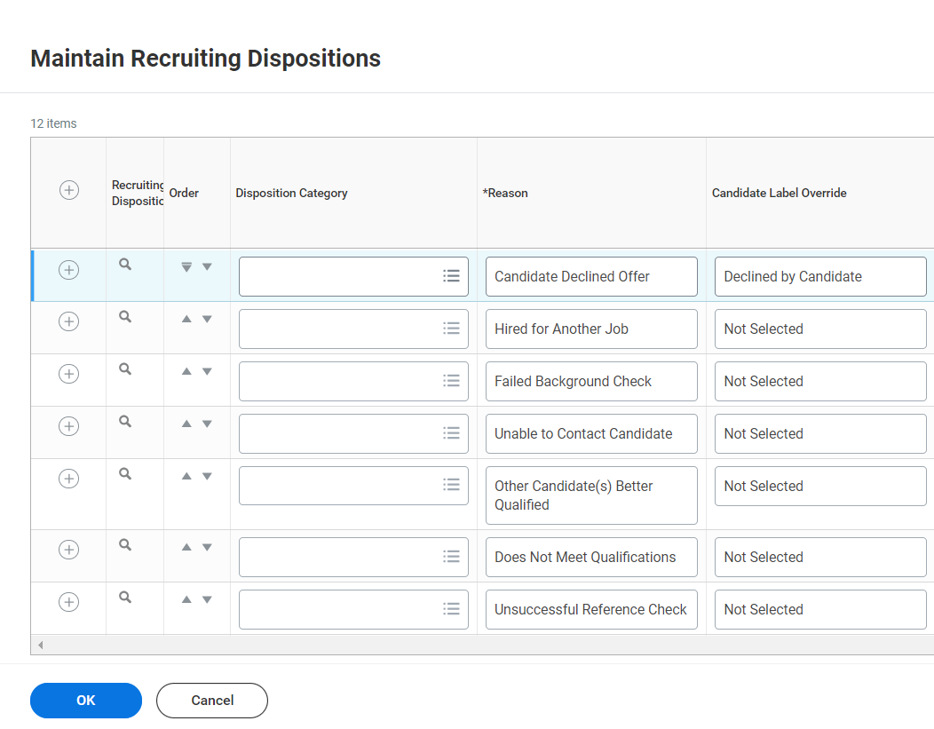The width and height of the screenshot is (934, 729).
Task: Click the search icon on Failed Background Check row
Action: click(125, 368)
